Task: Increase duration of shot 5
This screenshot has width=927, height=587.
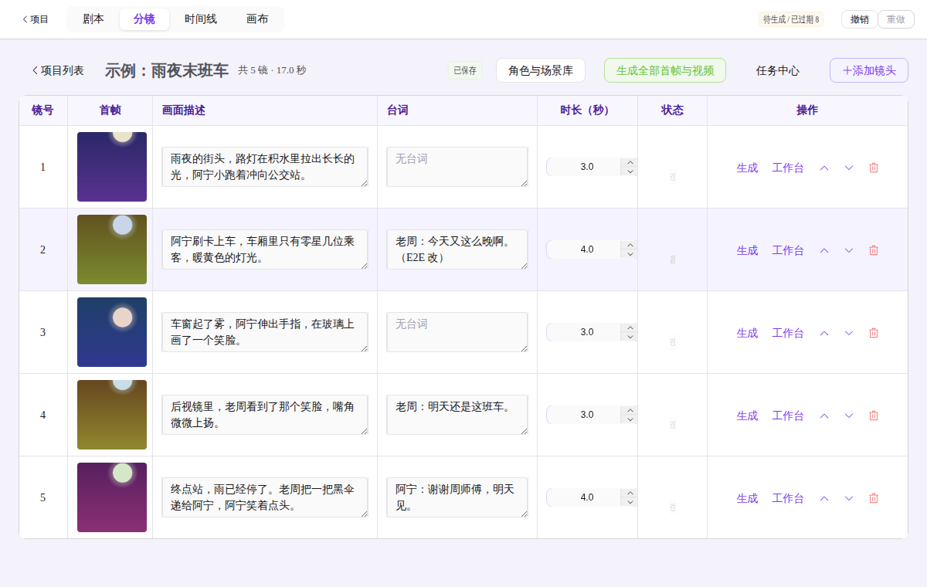Action: tap(630, 493)
